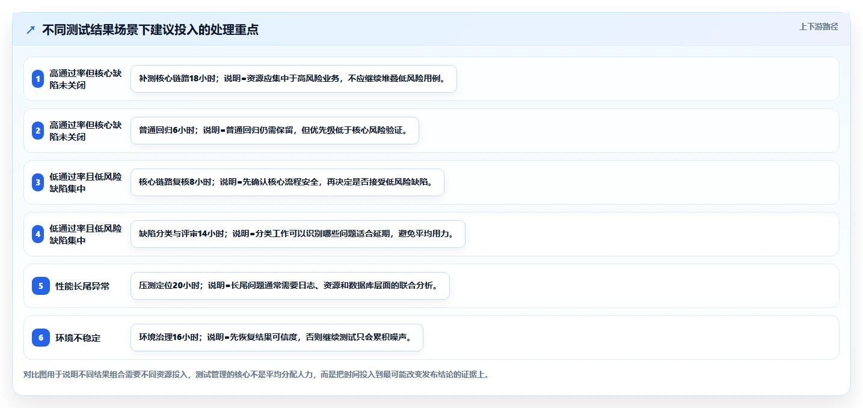Screen dimensions: 863x408
Task: Select the 普通回归6小时 description box
Action: tap(274, 131)
